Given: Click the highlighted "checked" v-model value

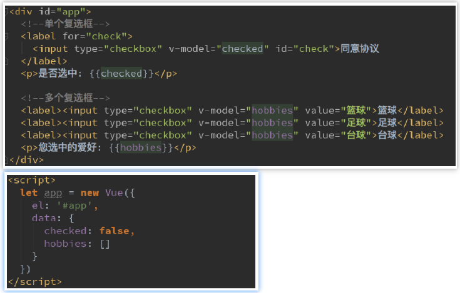Looking at the screenshot, I should pos(243,49).
